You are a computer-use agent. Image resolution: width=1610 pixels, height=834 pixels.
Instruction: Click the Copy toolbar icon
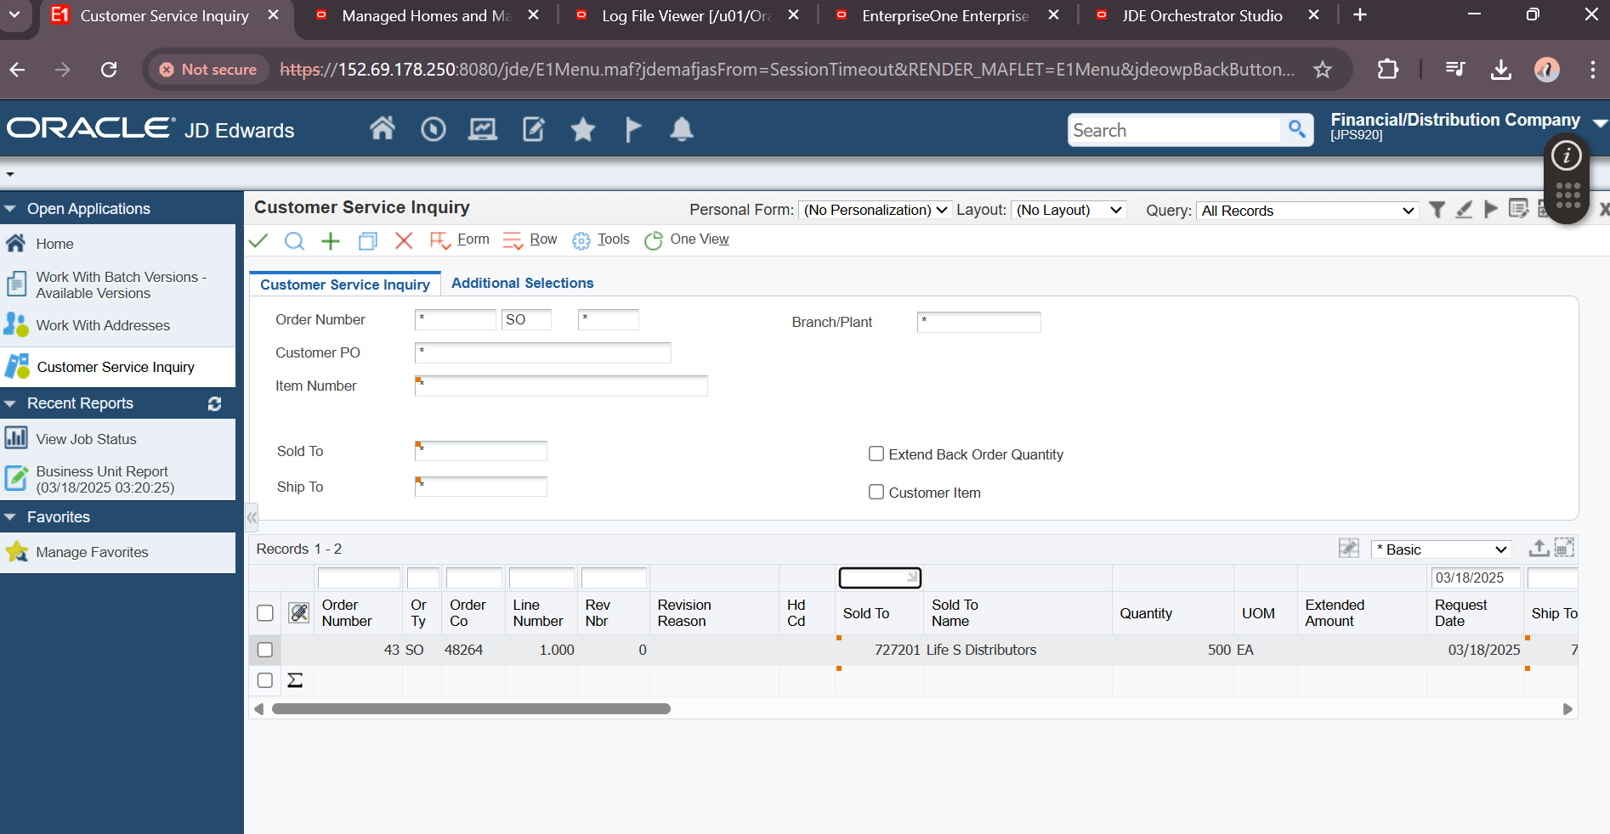click(367, 241)
